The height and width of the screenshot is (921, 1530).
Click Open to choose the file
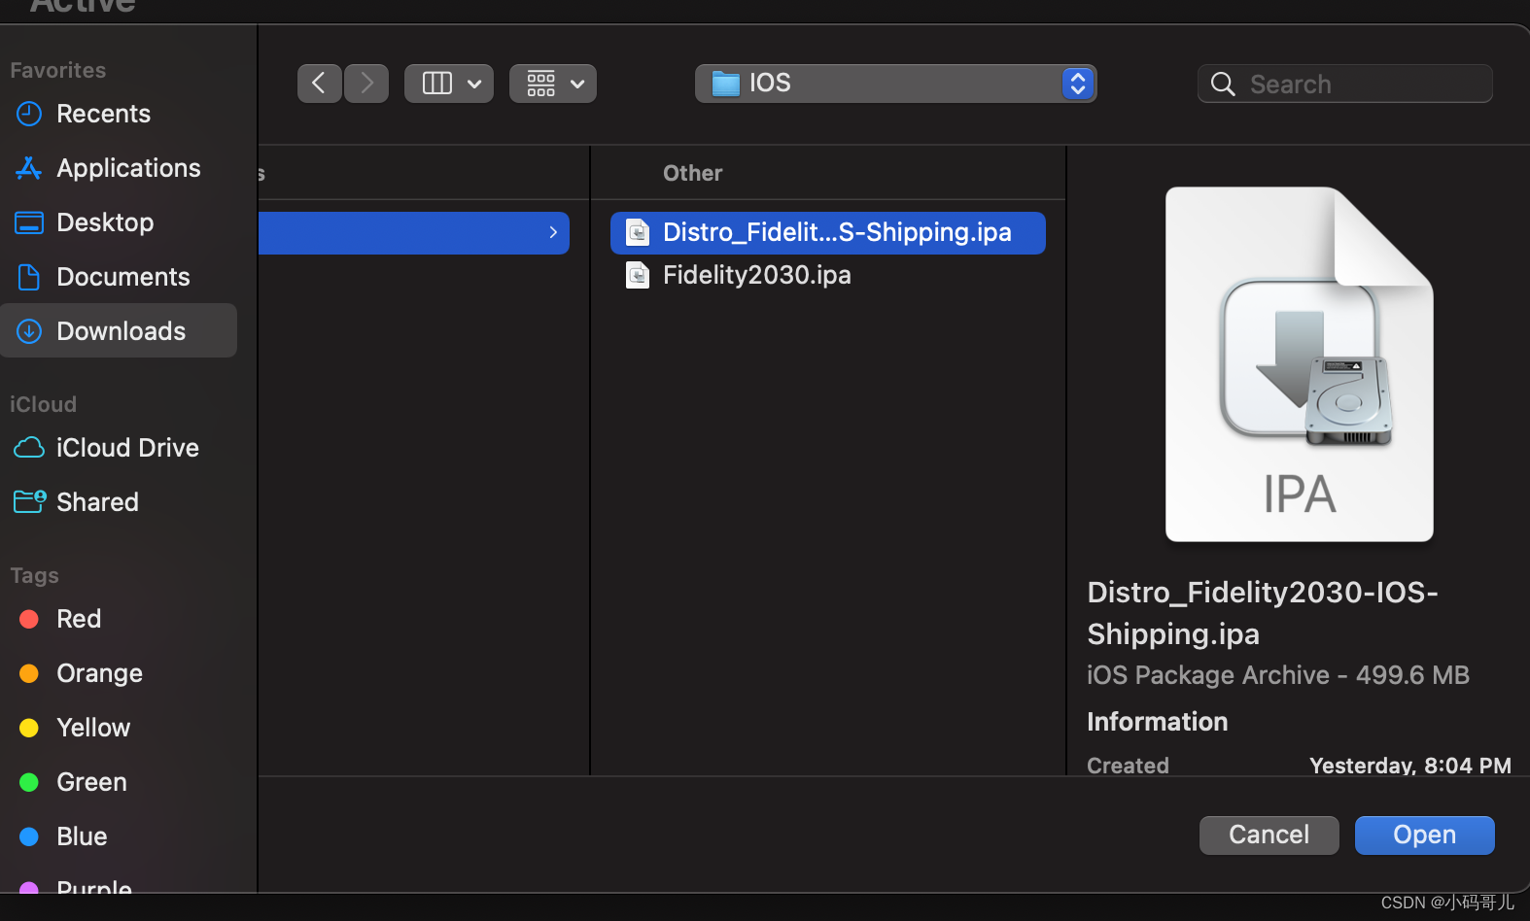(1424, 836)
